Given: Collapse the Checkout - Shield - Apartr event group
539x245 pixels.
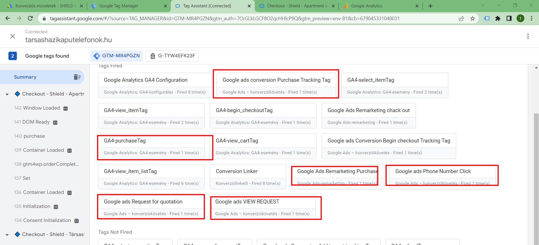Looking at the screenshot, I should click(x=7, y=94).
